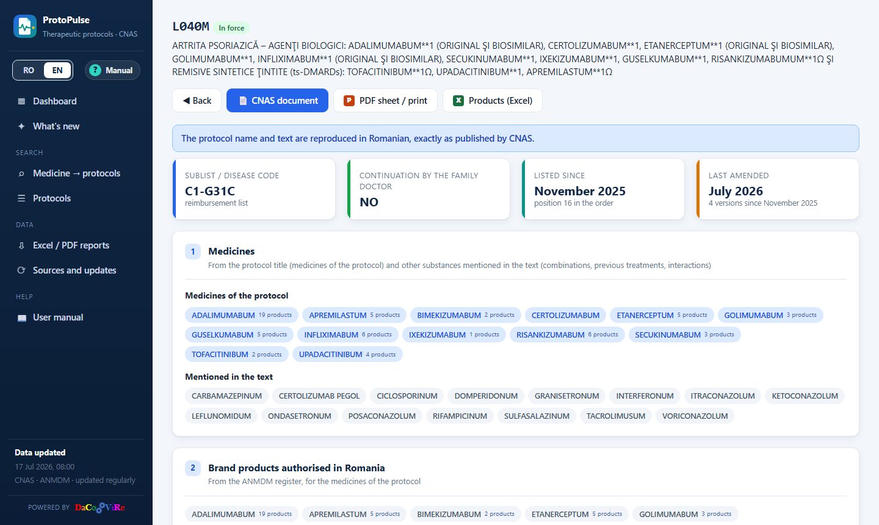Open BIMEKIZUMABUM chip in Brand products section
Image resolution: width=879 pixels, height=525 pixels.
[466, 514]
